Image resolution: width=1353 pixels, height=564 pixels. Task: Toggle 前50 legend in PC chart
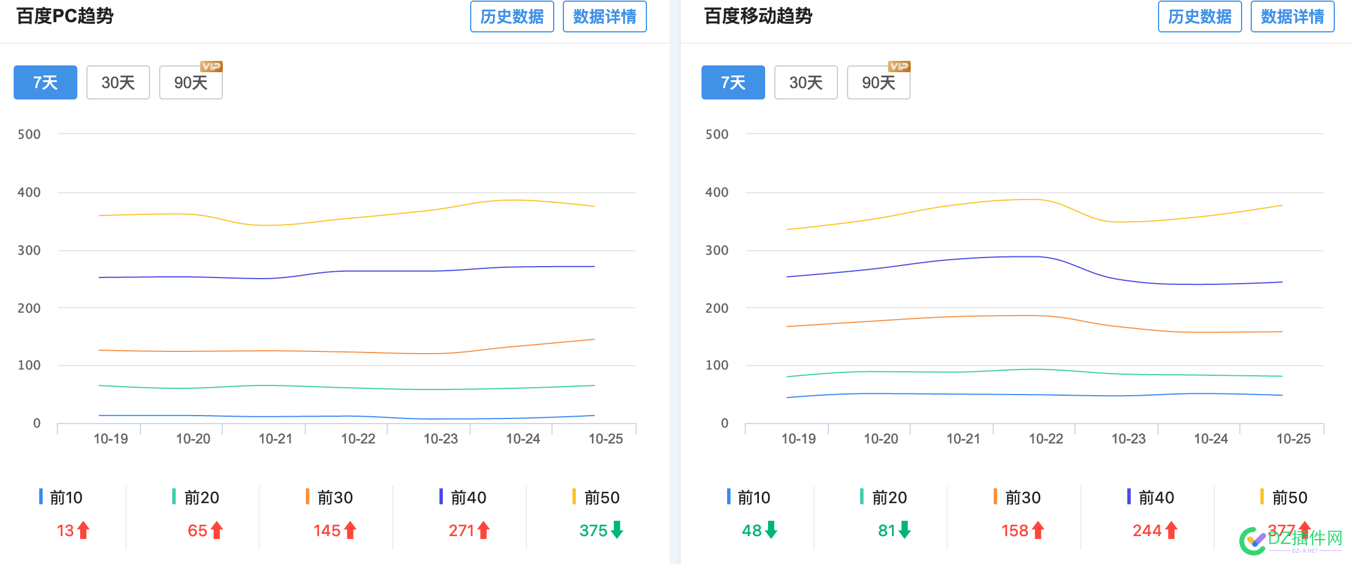(x=596, y=497)
